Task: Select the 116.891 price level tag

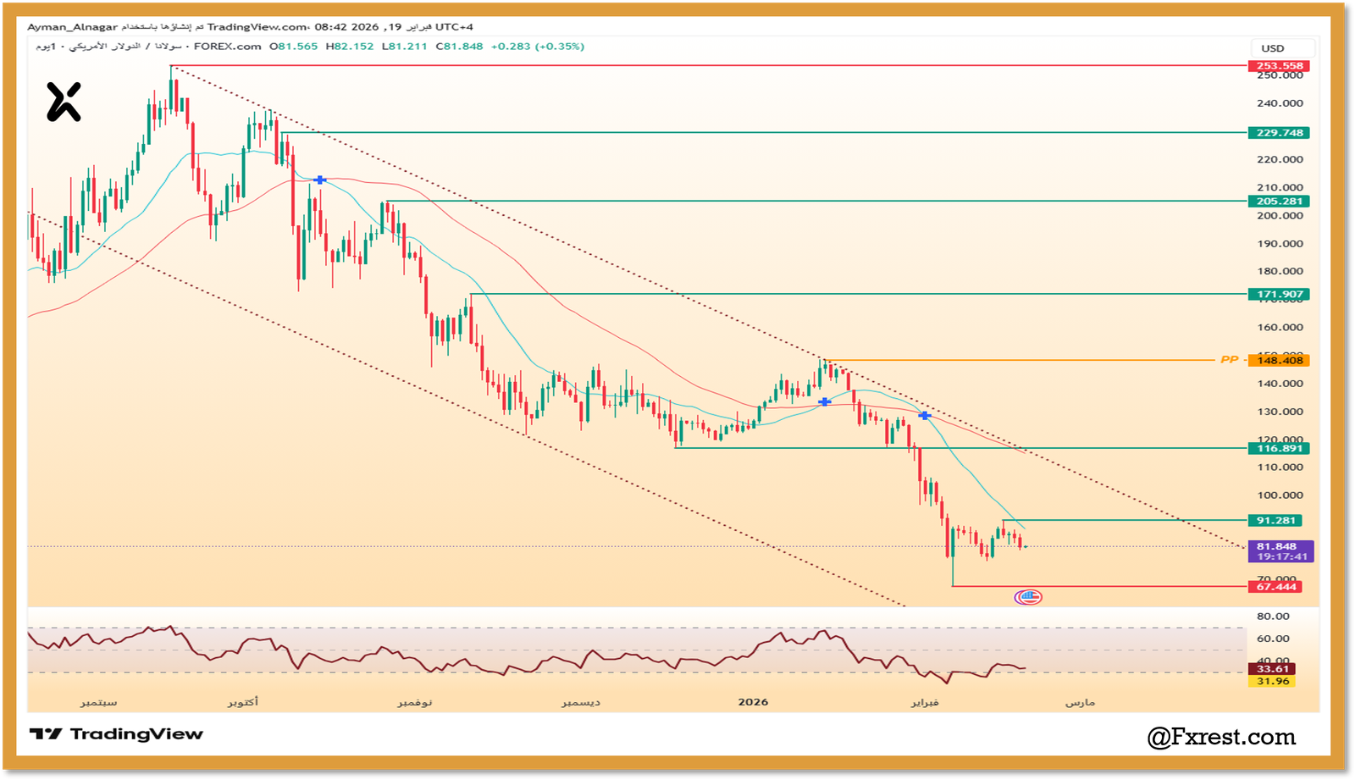Action: (x=1279, y=449)
